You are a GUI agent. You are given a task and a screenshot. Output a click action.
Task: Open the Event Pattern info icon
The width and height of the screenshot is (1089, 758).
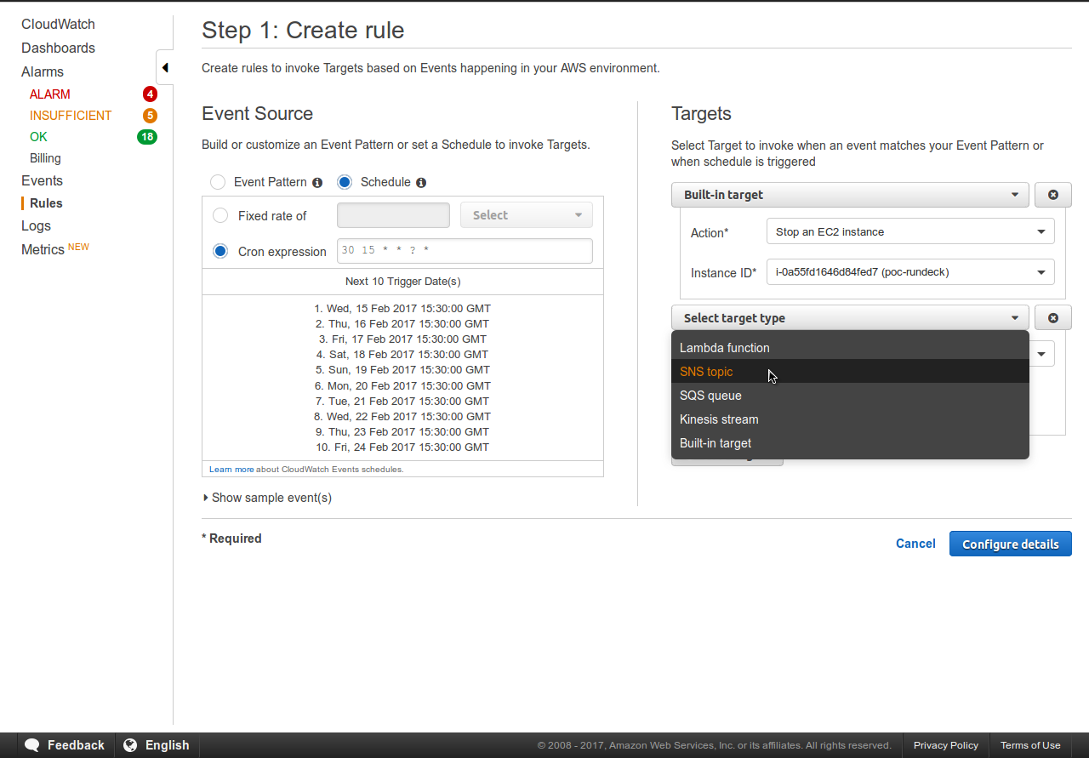coord(317,183)
